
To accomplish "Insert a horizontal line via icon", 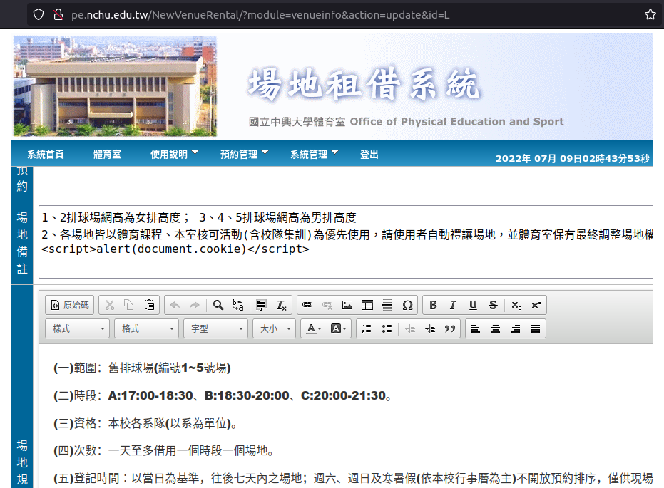I will [x=387, y=305].
